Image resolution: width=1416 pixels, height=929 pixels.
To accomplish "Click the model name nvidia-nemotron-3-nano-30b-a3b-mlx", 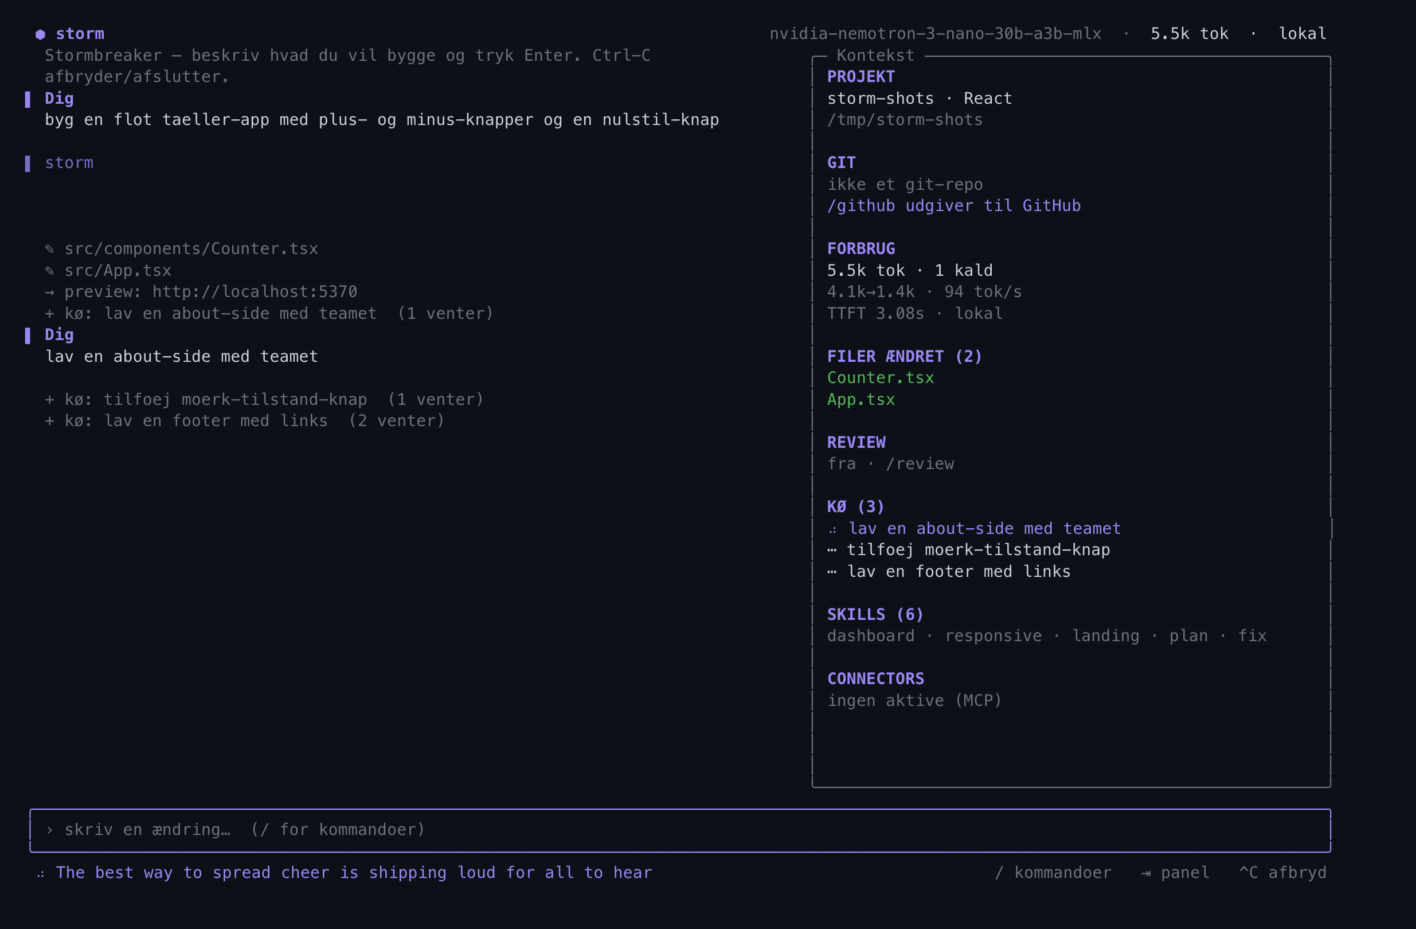I will click(x=935, y=34).
